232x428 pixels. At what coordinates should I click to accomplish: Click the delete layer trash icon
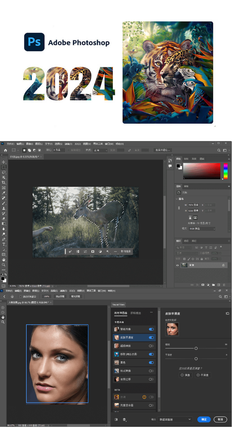pyautogui.click(x=224, y=285)
